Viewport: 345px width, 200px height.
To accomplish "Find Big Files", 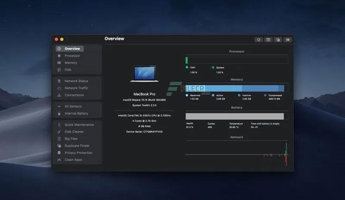I will [x=71, y=139].
